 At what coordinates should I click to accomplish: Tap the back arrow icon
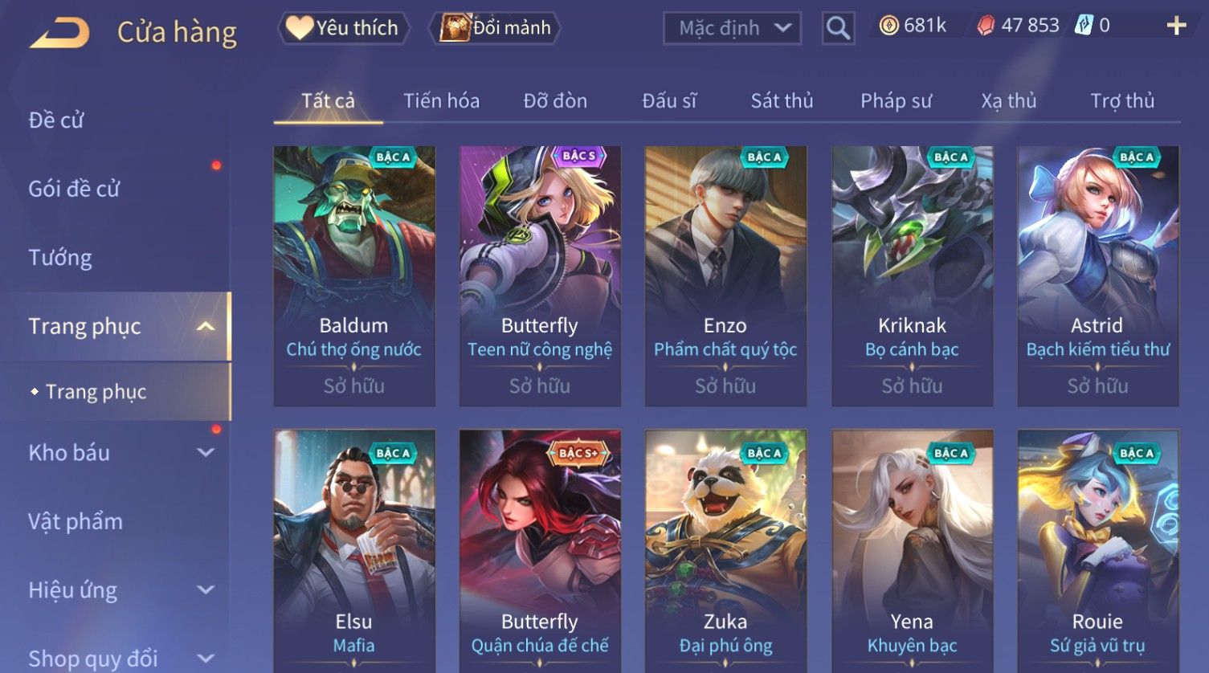click(x=59, y=33)
